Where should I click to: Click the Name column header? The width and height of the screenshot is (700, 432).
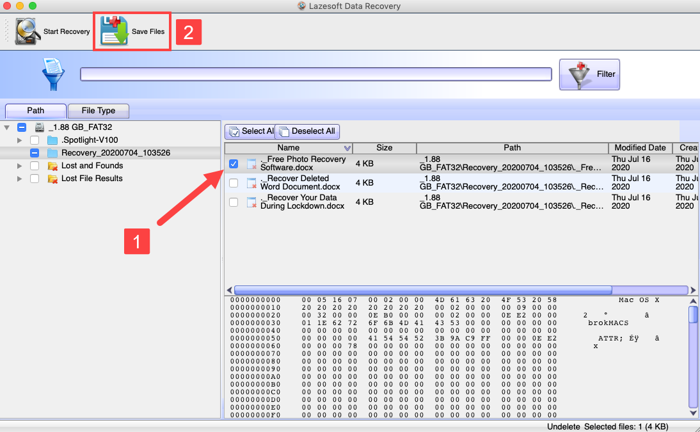[x=289, y=148]
